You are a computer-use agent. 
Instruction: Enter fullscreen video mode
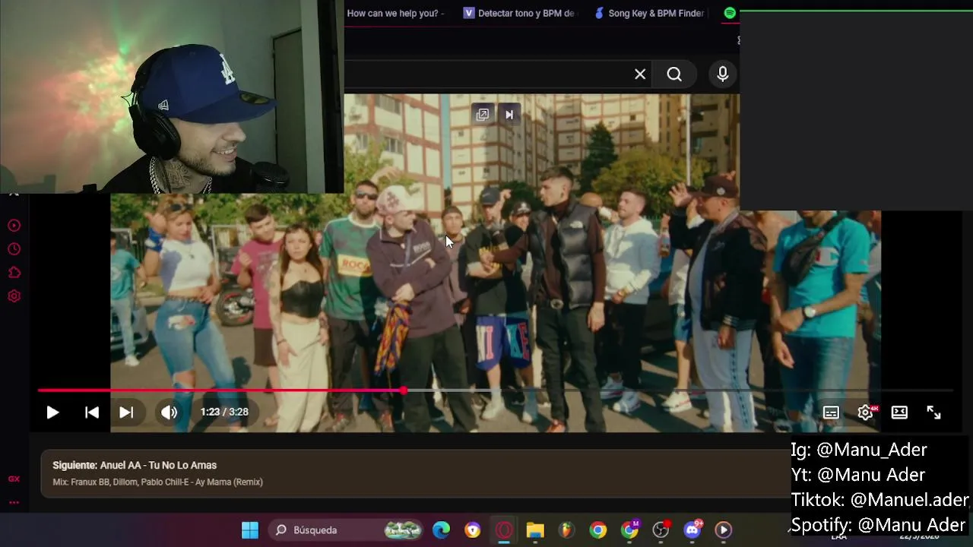pyautogui.click(x=933, y=413)
